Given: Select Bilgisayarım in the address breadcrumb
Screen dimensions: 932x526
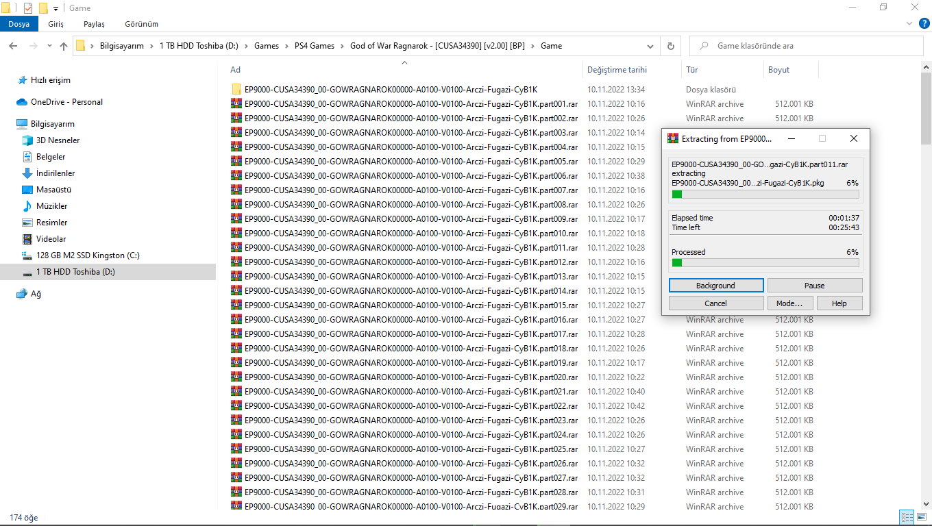Looking at the screenshot, I should click(122, 46).
